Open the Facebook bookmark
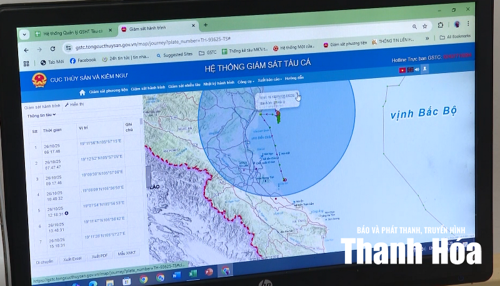Viewport: 500px width, 286px height. pos(83,60)
